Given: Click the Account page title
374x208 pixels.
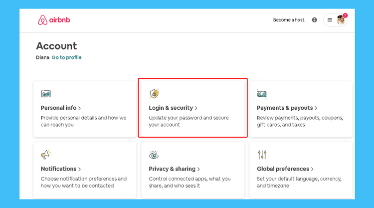Looking at the screenshot, I should (x=56, y=46).
